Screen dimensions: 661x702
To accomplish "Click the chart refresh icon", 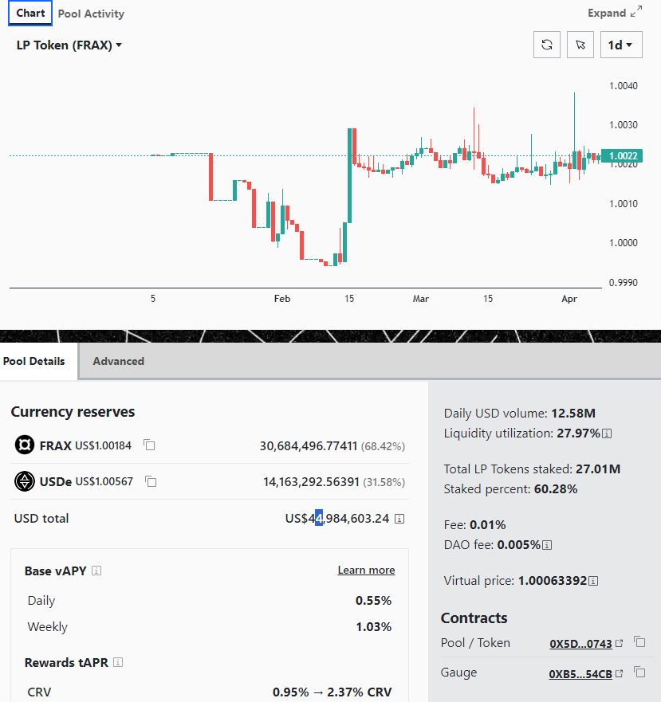I will 547,45.
